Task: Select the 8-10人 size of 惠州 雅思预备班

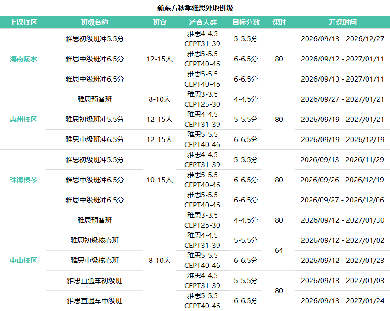Action: coord(159,99)
